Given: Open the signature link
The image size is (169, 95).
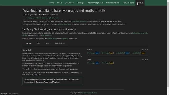Looking at the screenshot, I should pos(65,39).
